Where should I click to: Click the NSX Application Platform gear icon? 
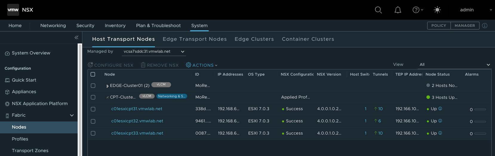(7, 104)
